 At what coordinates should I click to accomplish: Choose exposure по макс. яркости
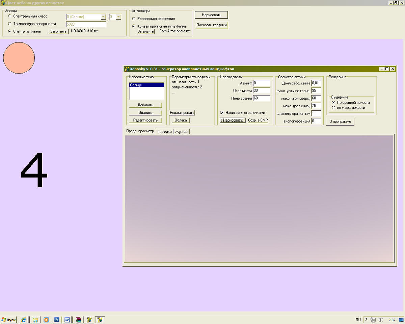pyautogui.click(x=333, y=108)
